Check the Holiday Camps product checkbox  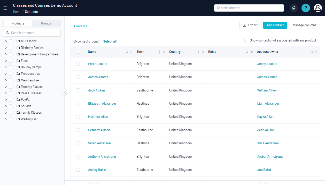(x=11, y=67)
